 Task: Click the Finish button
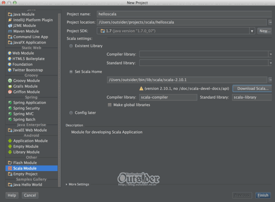click(263, 195)
